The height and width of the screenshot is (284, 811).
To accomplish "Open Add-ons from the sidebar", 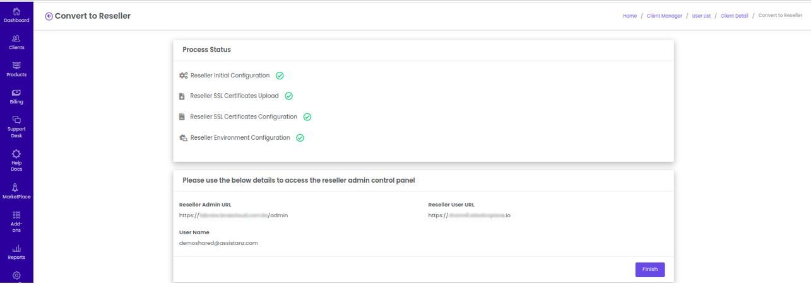I will (16, 222).
